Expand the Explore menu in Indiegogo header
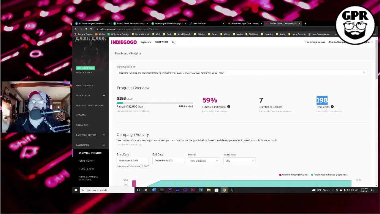 146,42
